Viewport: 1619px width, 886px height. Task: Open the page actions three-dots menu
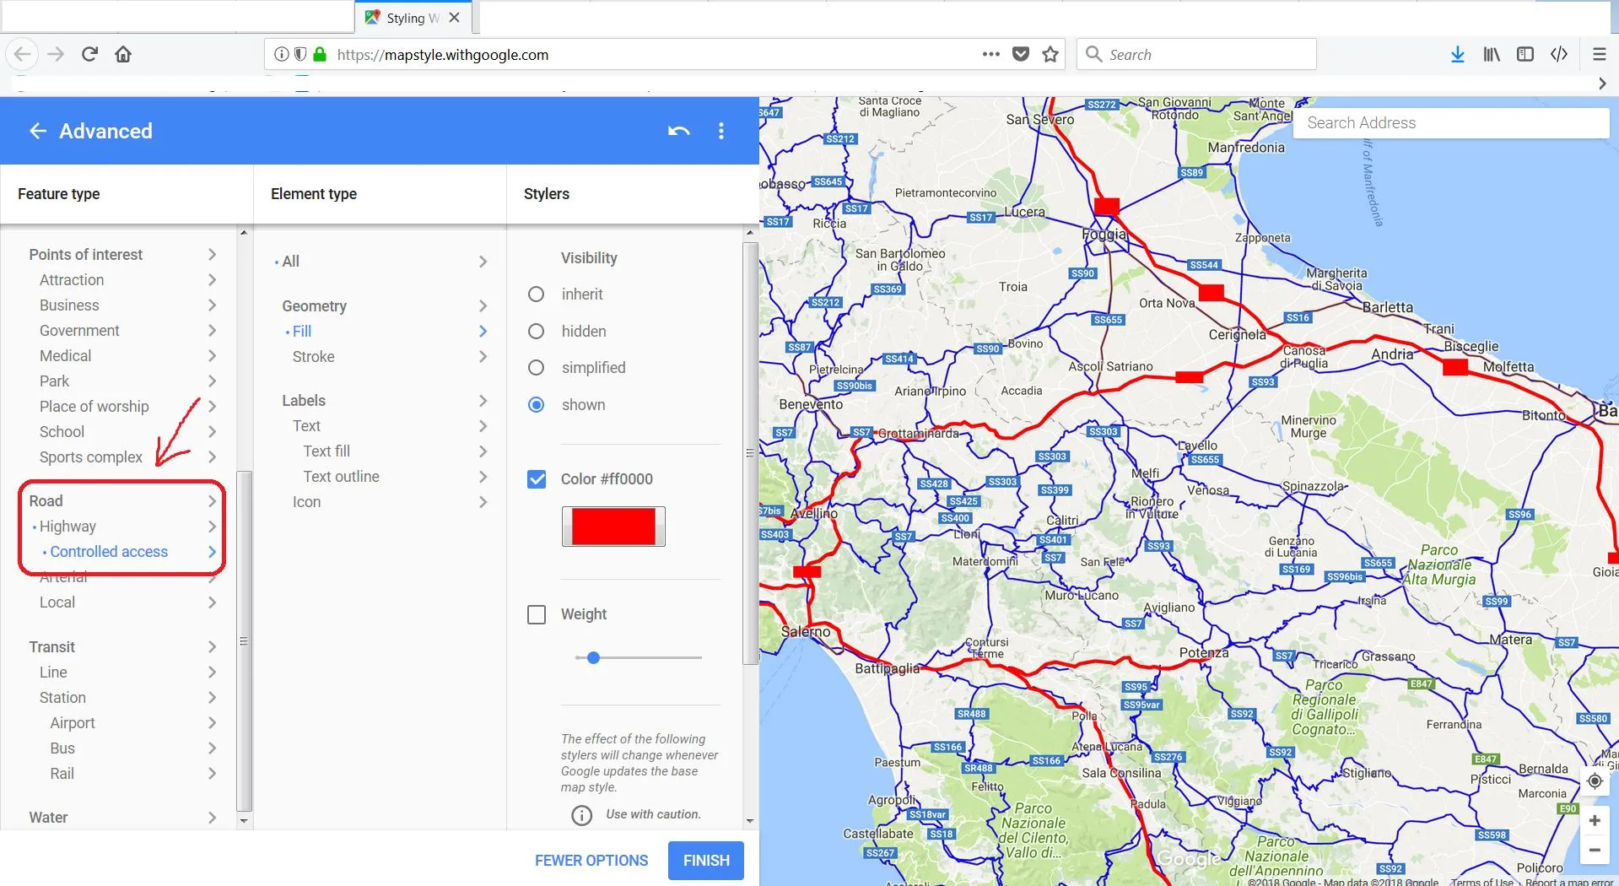[x=991, y=55]
